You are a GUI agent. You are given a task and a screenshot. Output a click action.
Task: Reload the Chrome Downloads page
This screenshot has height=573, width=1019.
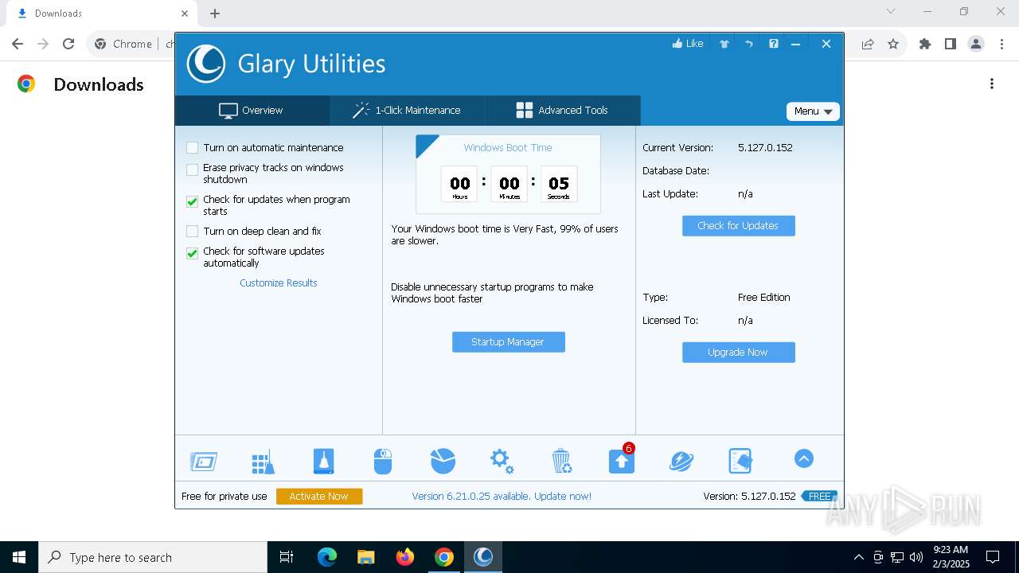(x=68, y=44)
